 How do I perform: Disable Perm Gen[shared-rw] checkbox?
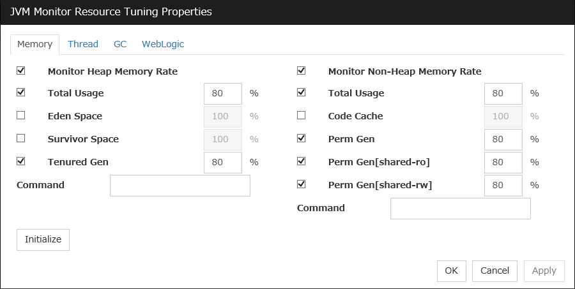[x=302, y=184]
